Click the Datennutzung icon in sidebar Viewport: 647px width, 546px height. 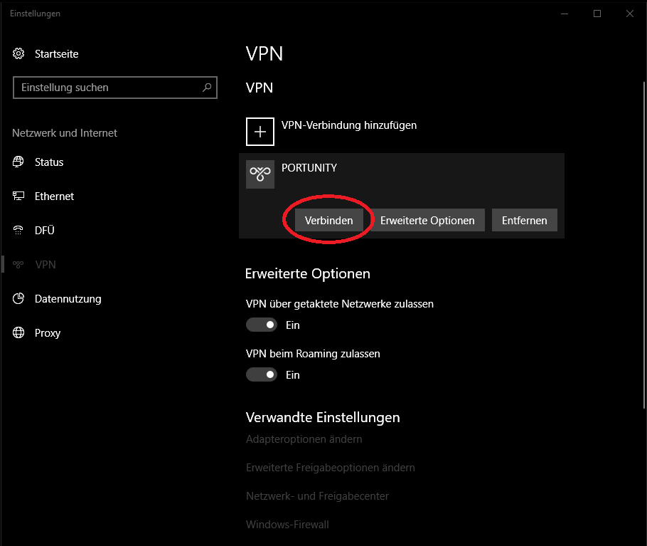[19, 299]
